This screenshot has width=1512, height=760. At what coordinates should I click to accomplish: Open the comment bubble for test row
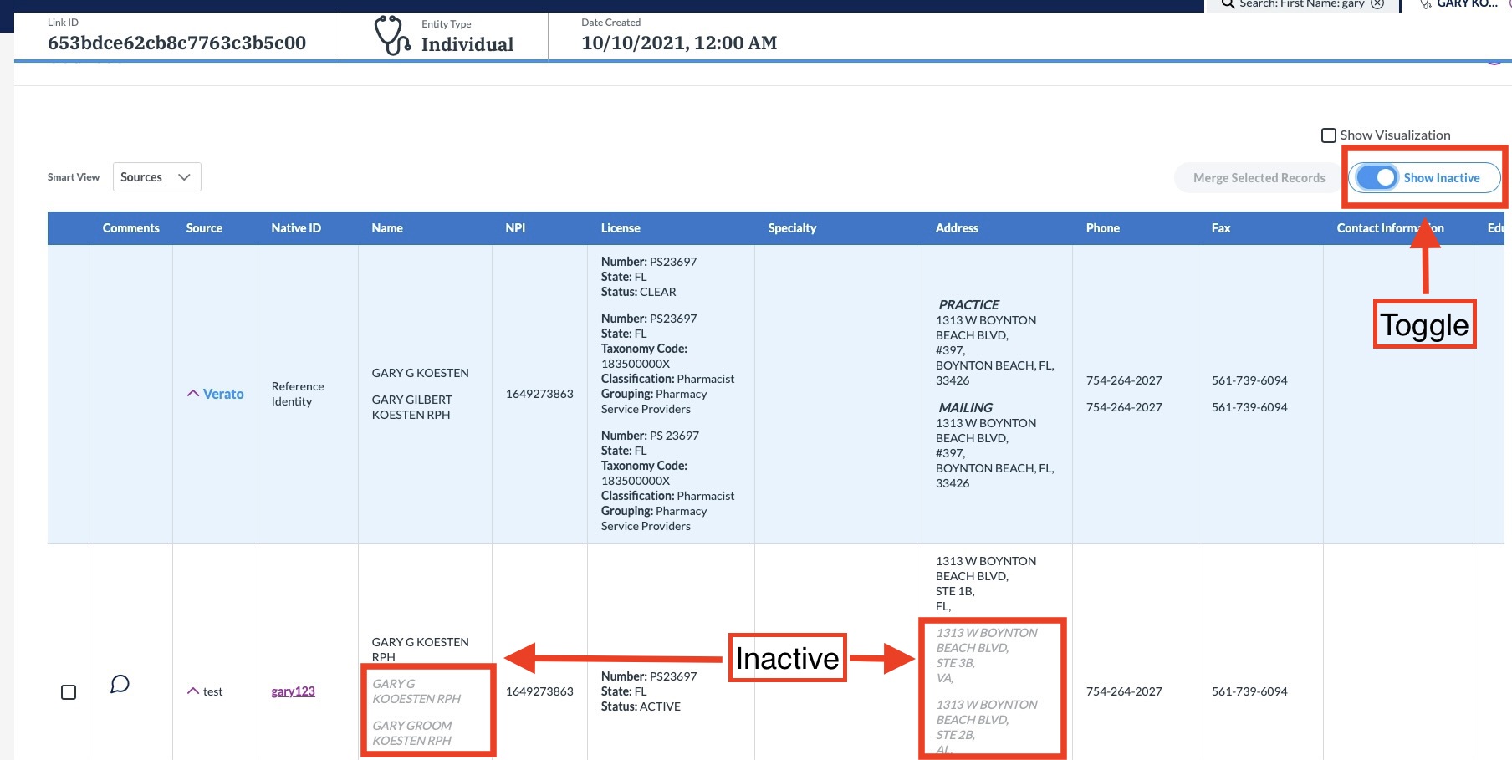120,685
